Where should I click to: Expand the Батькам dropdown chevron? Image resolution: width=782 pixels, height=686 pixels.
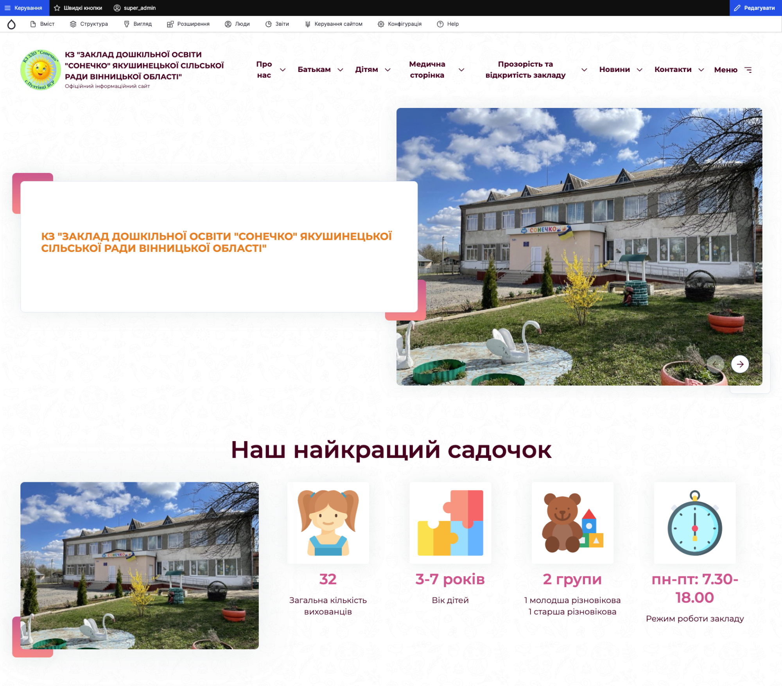340,70
